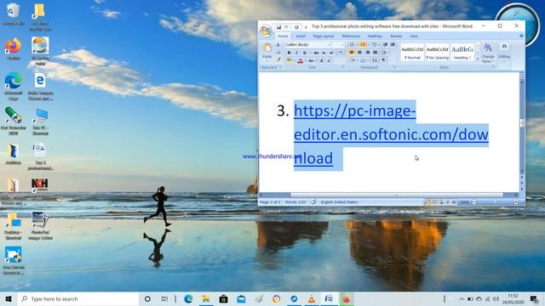Viewport: 545px width, 306px height.
Task: Toggle Show/Hide paragraph marks
Action: click(384, 59)
